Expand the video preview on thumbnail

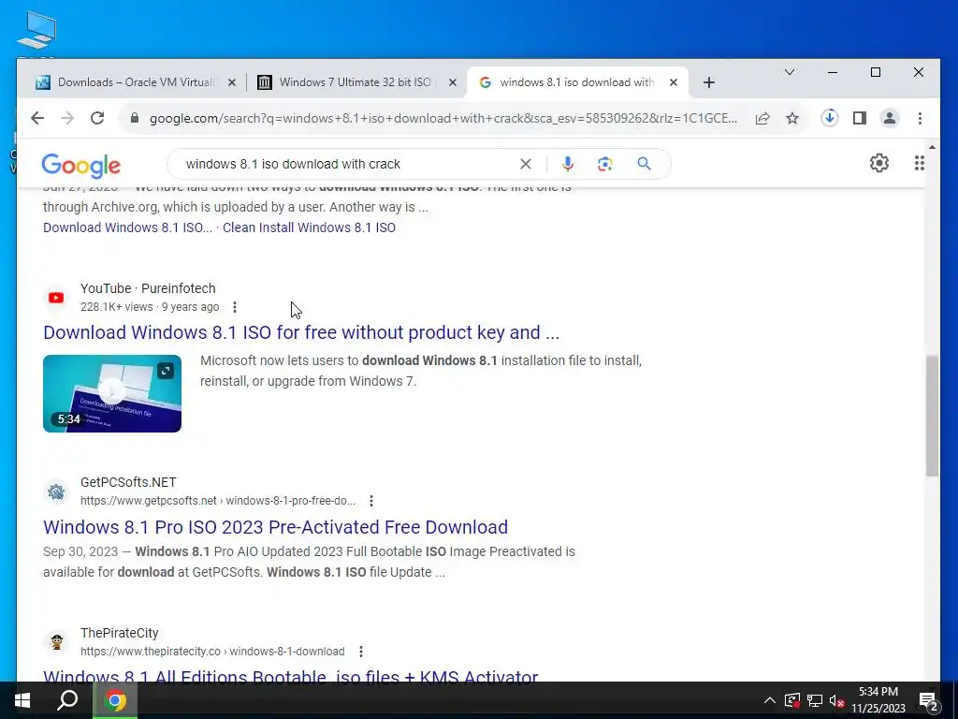click(x=166, y=371)
